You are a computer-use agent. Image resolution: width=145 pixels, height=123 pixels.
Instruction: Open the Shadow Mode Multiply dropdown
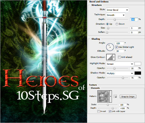coord(120,73)
